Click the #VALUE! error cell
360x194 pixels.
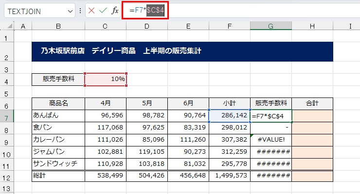[271, 140]
